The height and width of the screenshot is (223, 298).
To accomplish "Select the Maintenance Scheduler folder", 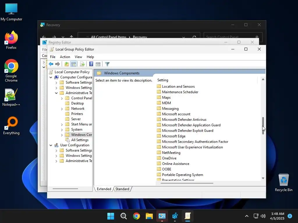I will (180, 92).
